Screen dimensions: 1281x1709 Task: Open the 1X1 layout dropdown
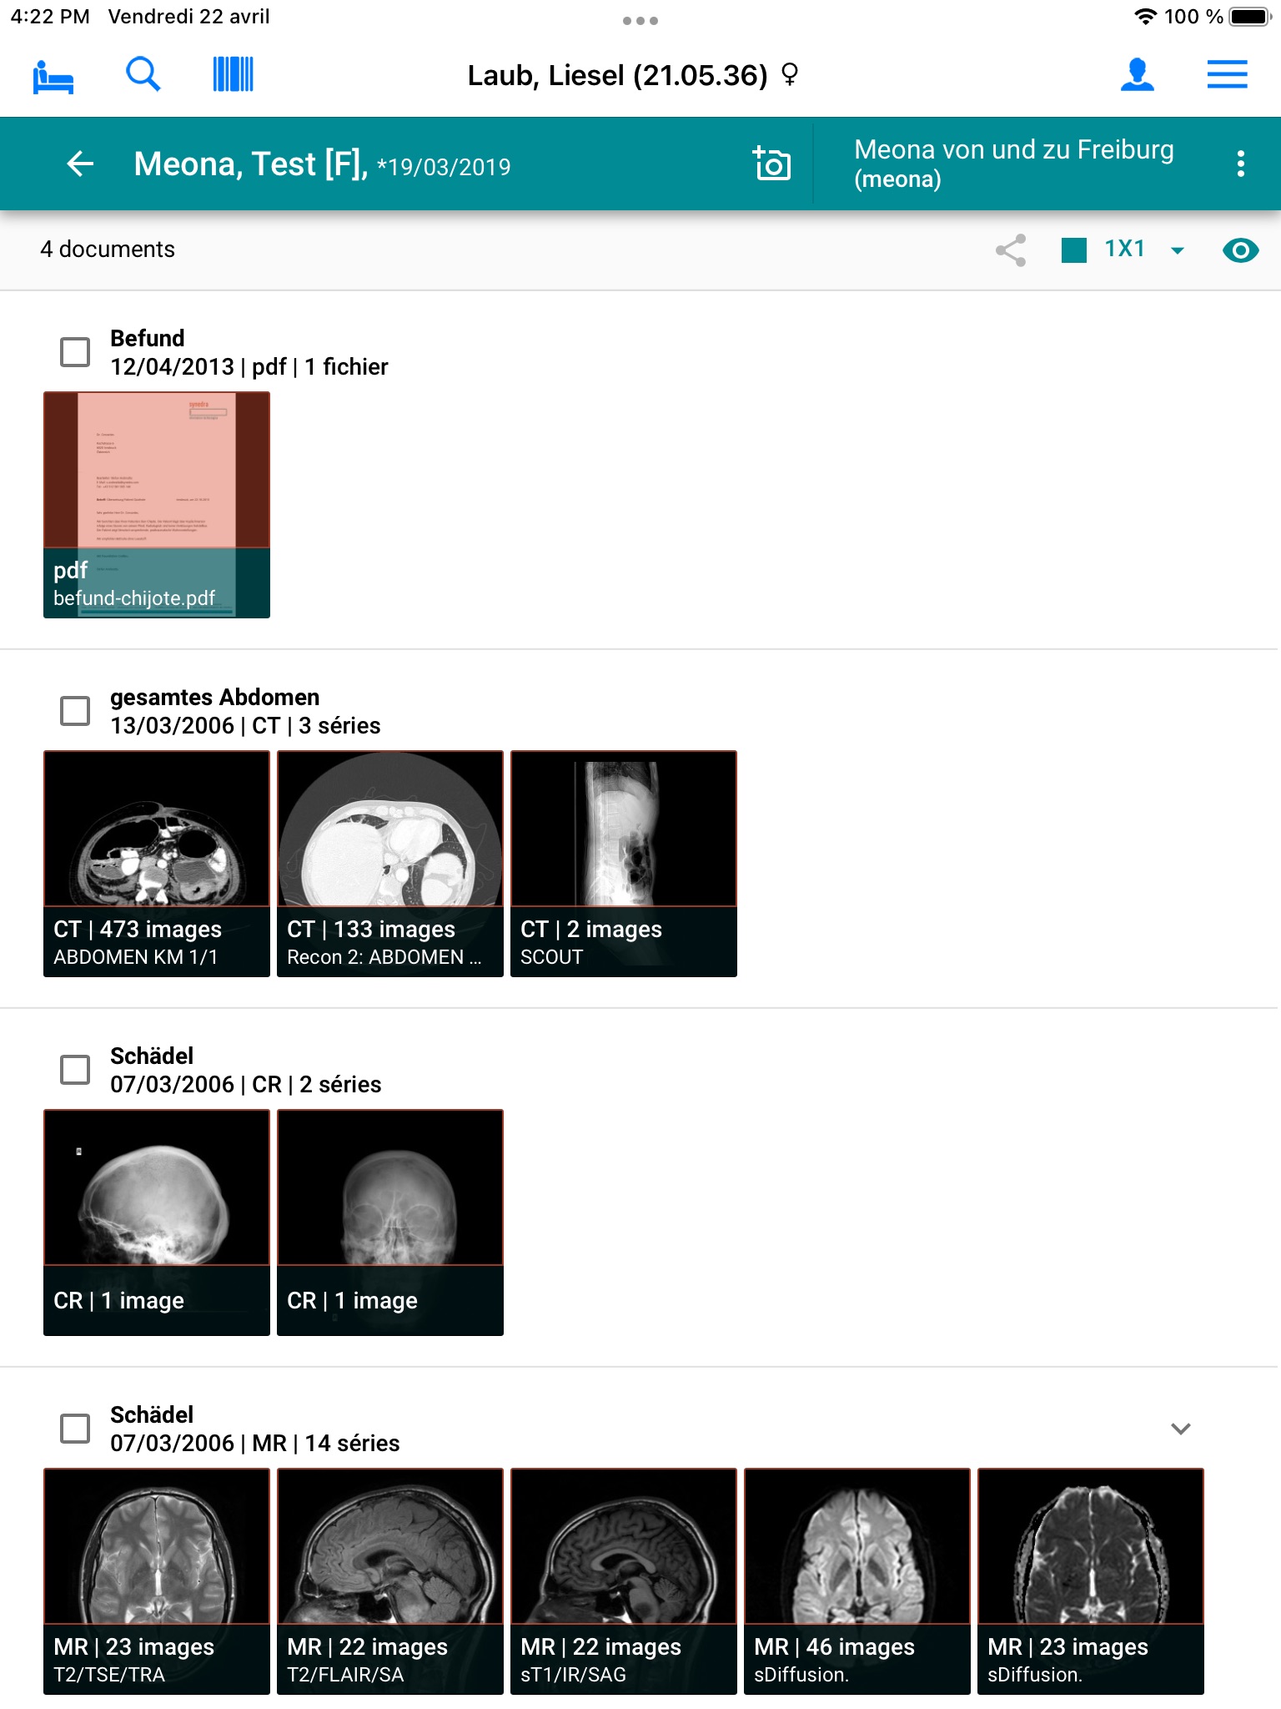tap(1144, 250)
